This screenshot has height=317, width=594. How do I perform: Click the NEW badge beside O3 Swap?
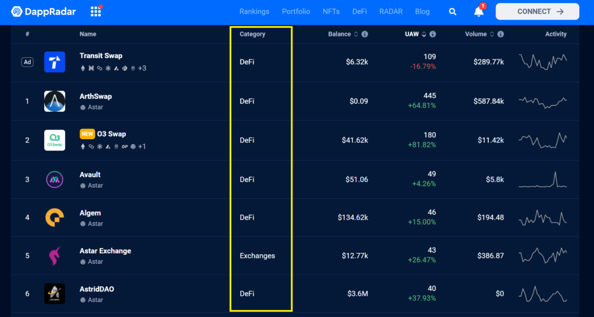(x=87, y=134)
